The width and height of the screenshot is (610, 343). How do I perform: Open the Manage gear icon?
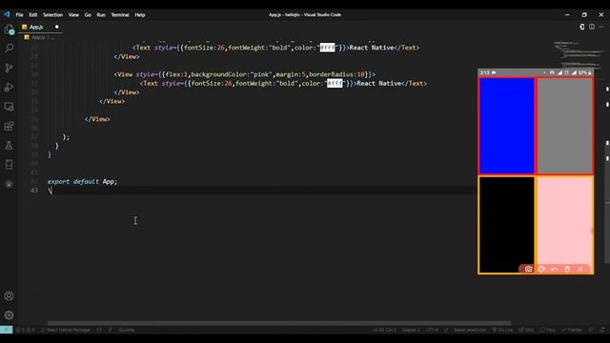tap(9, 315)
